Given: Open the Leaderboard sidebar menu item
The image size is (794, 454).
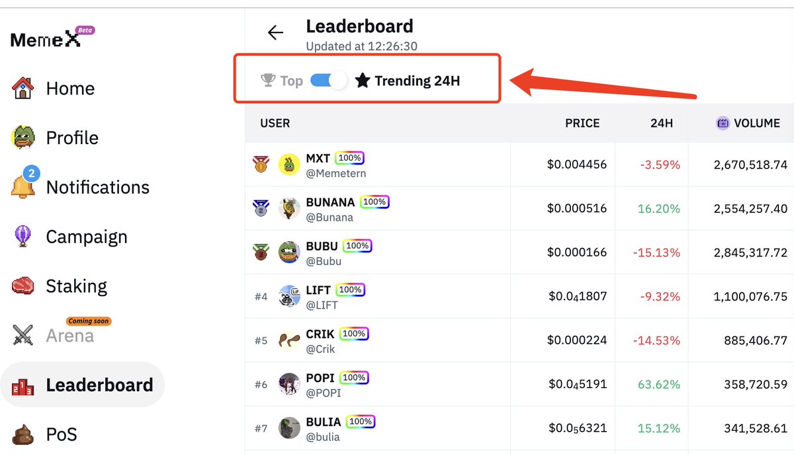Looking at the screenshot, I should tap(83, 385).
